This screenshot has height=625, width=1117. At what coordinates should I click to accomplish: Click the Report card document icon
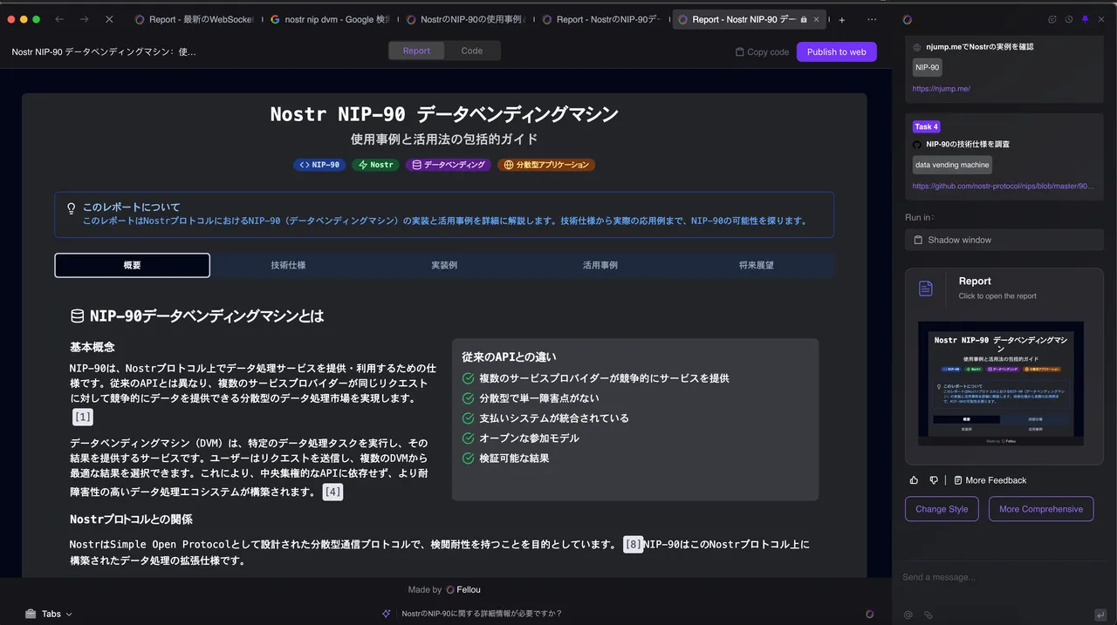coord(926,289)
